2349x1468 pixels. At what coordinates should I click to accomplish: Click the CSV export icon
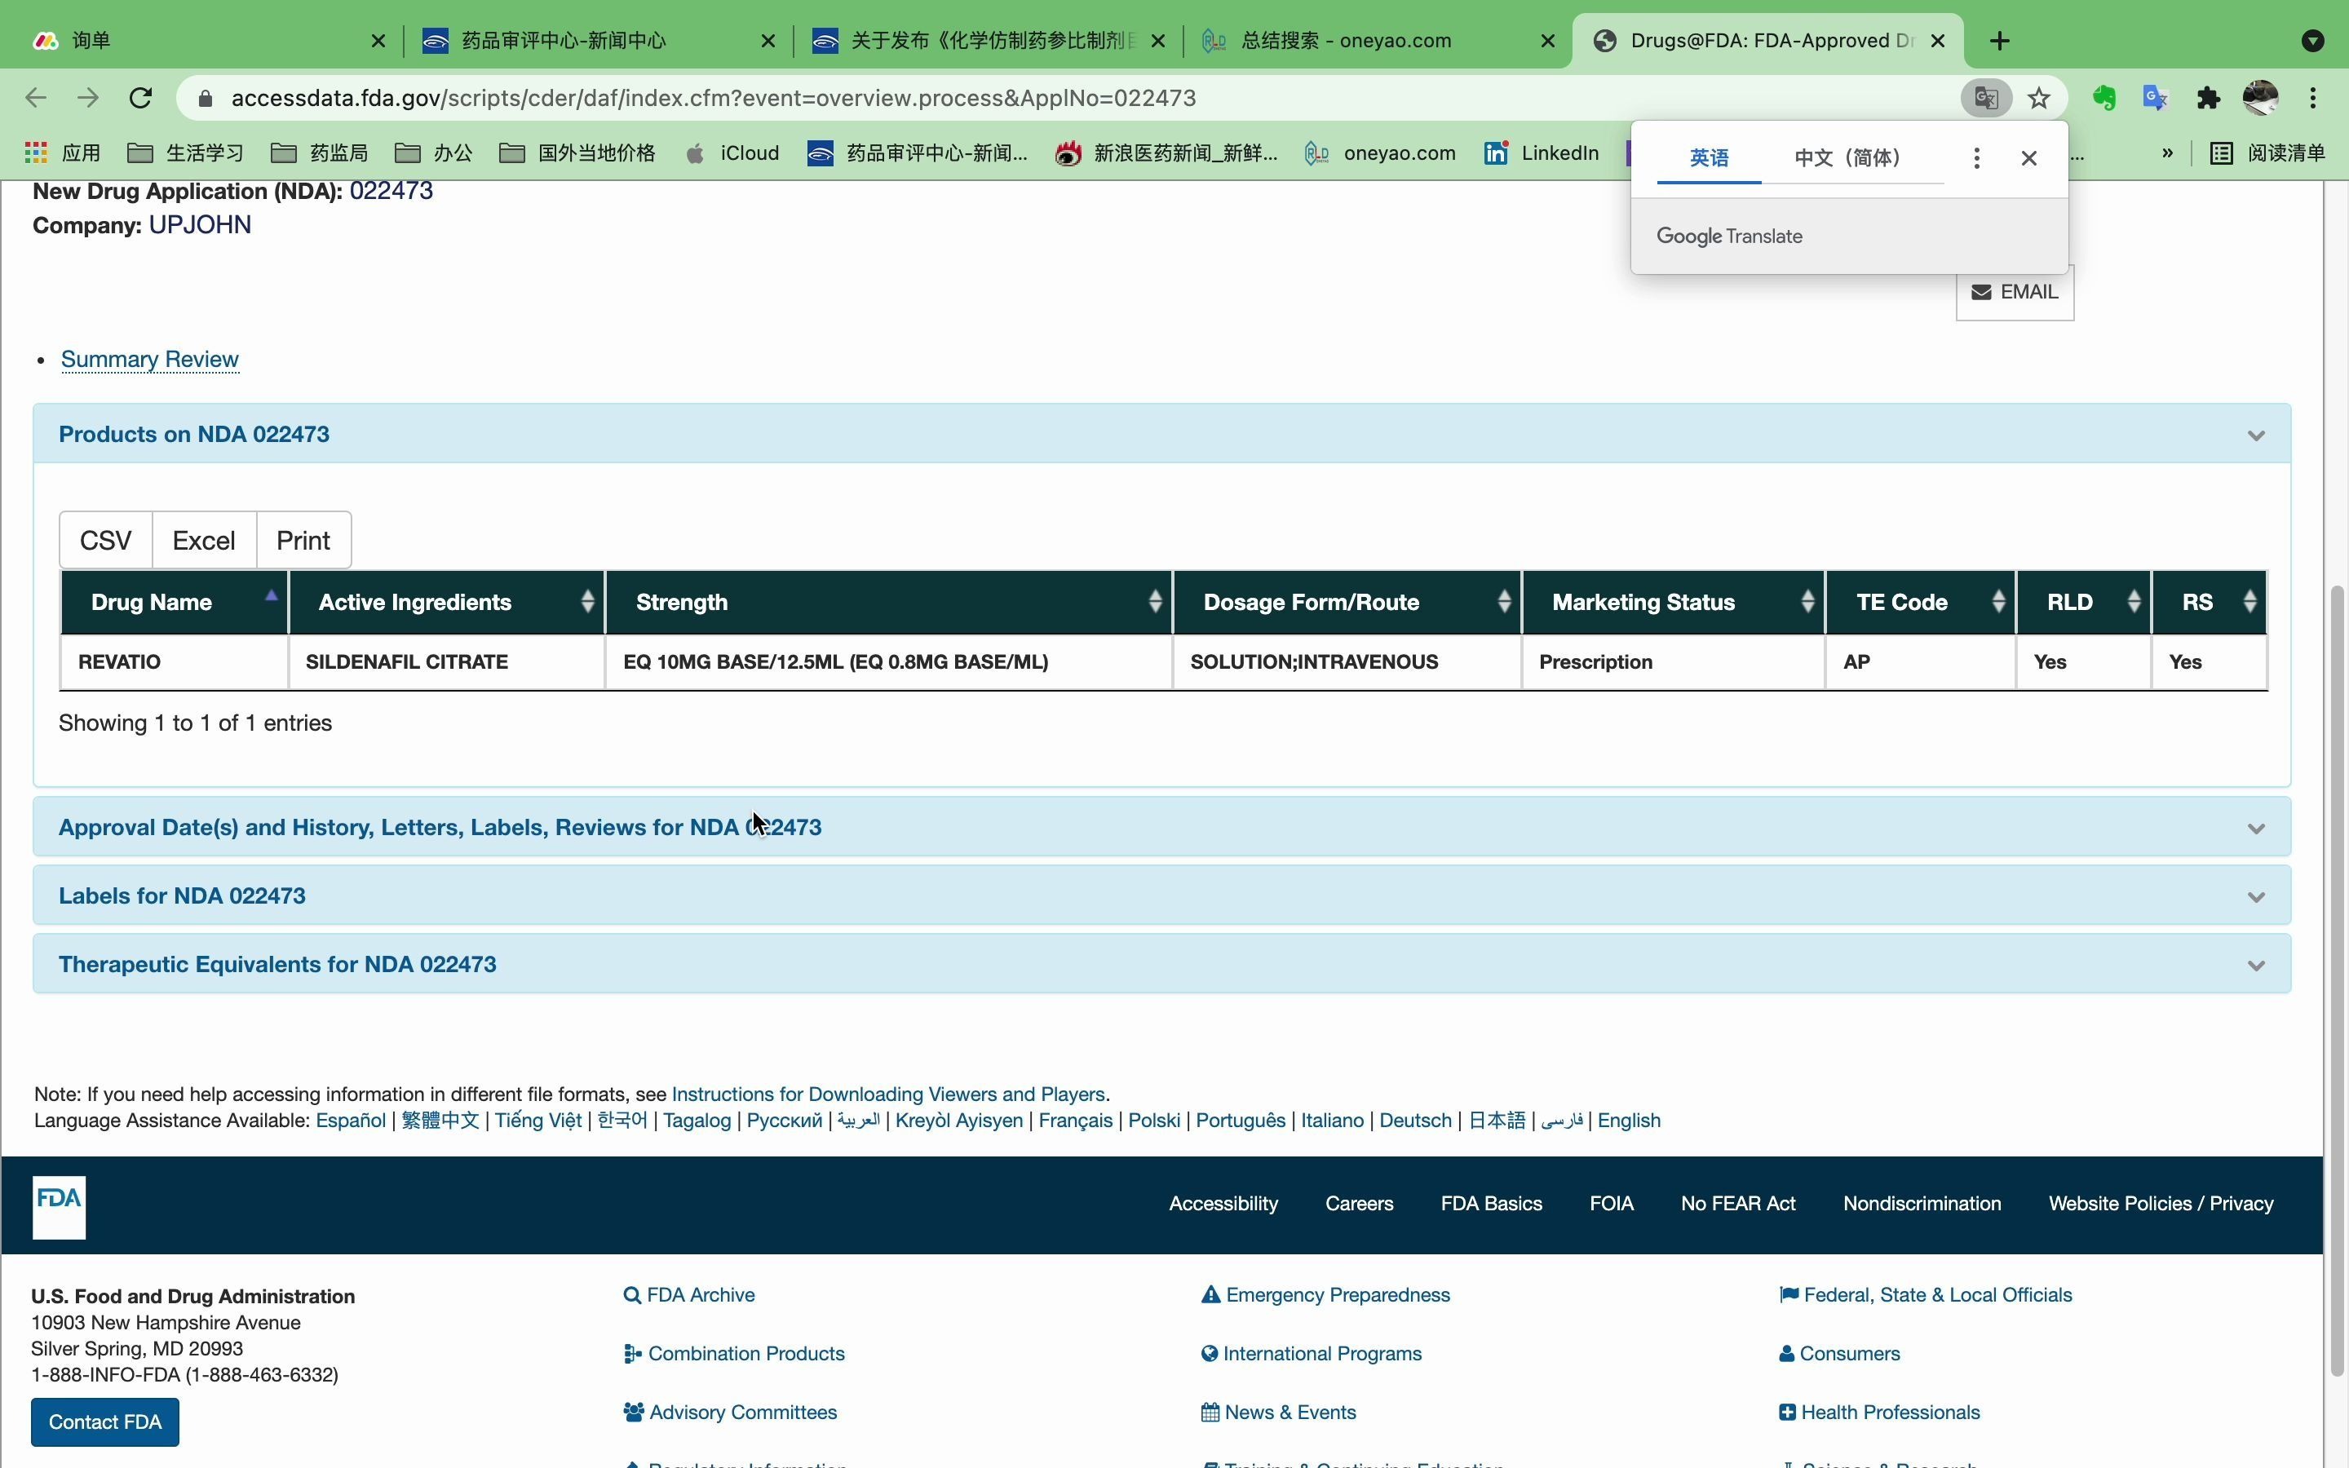coord(105,540)
